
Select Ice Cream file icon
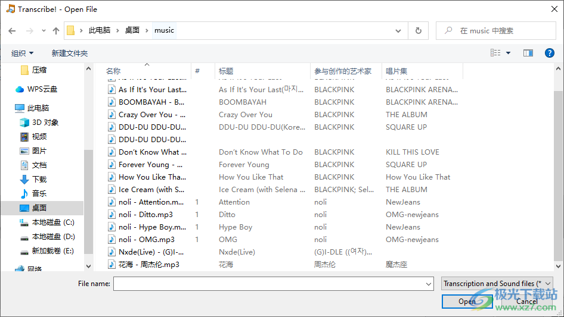point(112,190)
